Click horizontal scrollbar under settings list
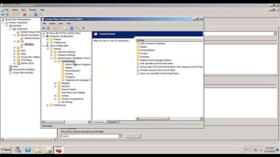This screenshot has height=157, width=280. [x=169, y=118]
